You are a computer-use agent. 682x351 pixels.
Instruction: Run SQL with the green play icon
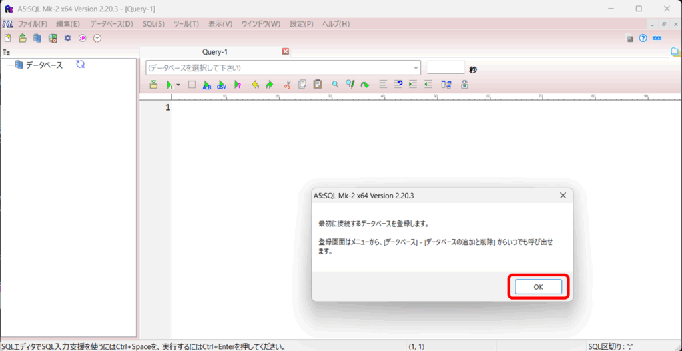tap(169, 85)
